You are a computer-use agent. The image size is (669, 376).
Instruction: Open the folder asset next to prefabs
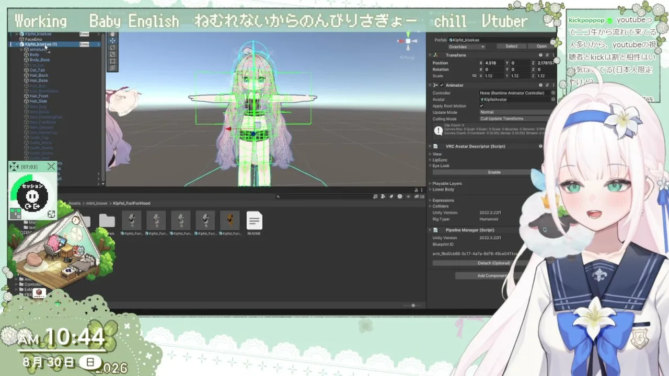[x=107, y=221]
